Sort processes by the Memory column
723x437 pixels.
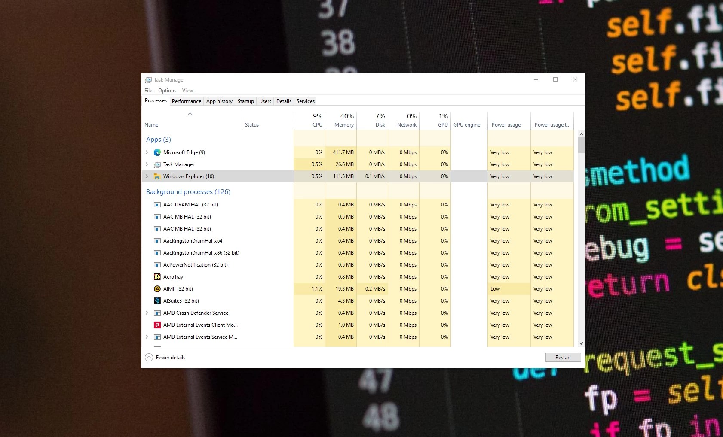[x=343, y=120]
